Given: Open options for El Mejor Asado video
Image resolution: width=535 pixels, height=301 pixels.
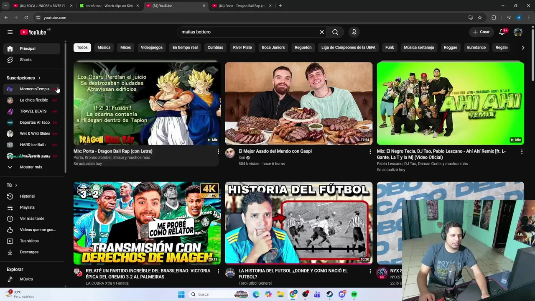Looking at the screenshot, I should point(370,151).
